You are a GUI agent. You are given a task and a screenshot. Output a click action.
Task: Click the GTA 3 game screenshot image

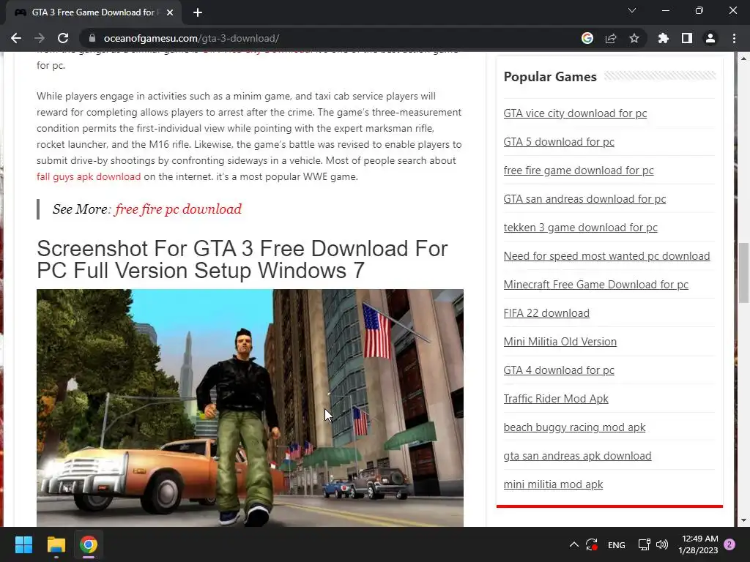250,408
